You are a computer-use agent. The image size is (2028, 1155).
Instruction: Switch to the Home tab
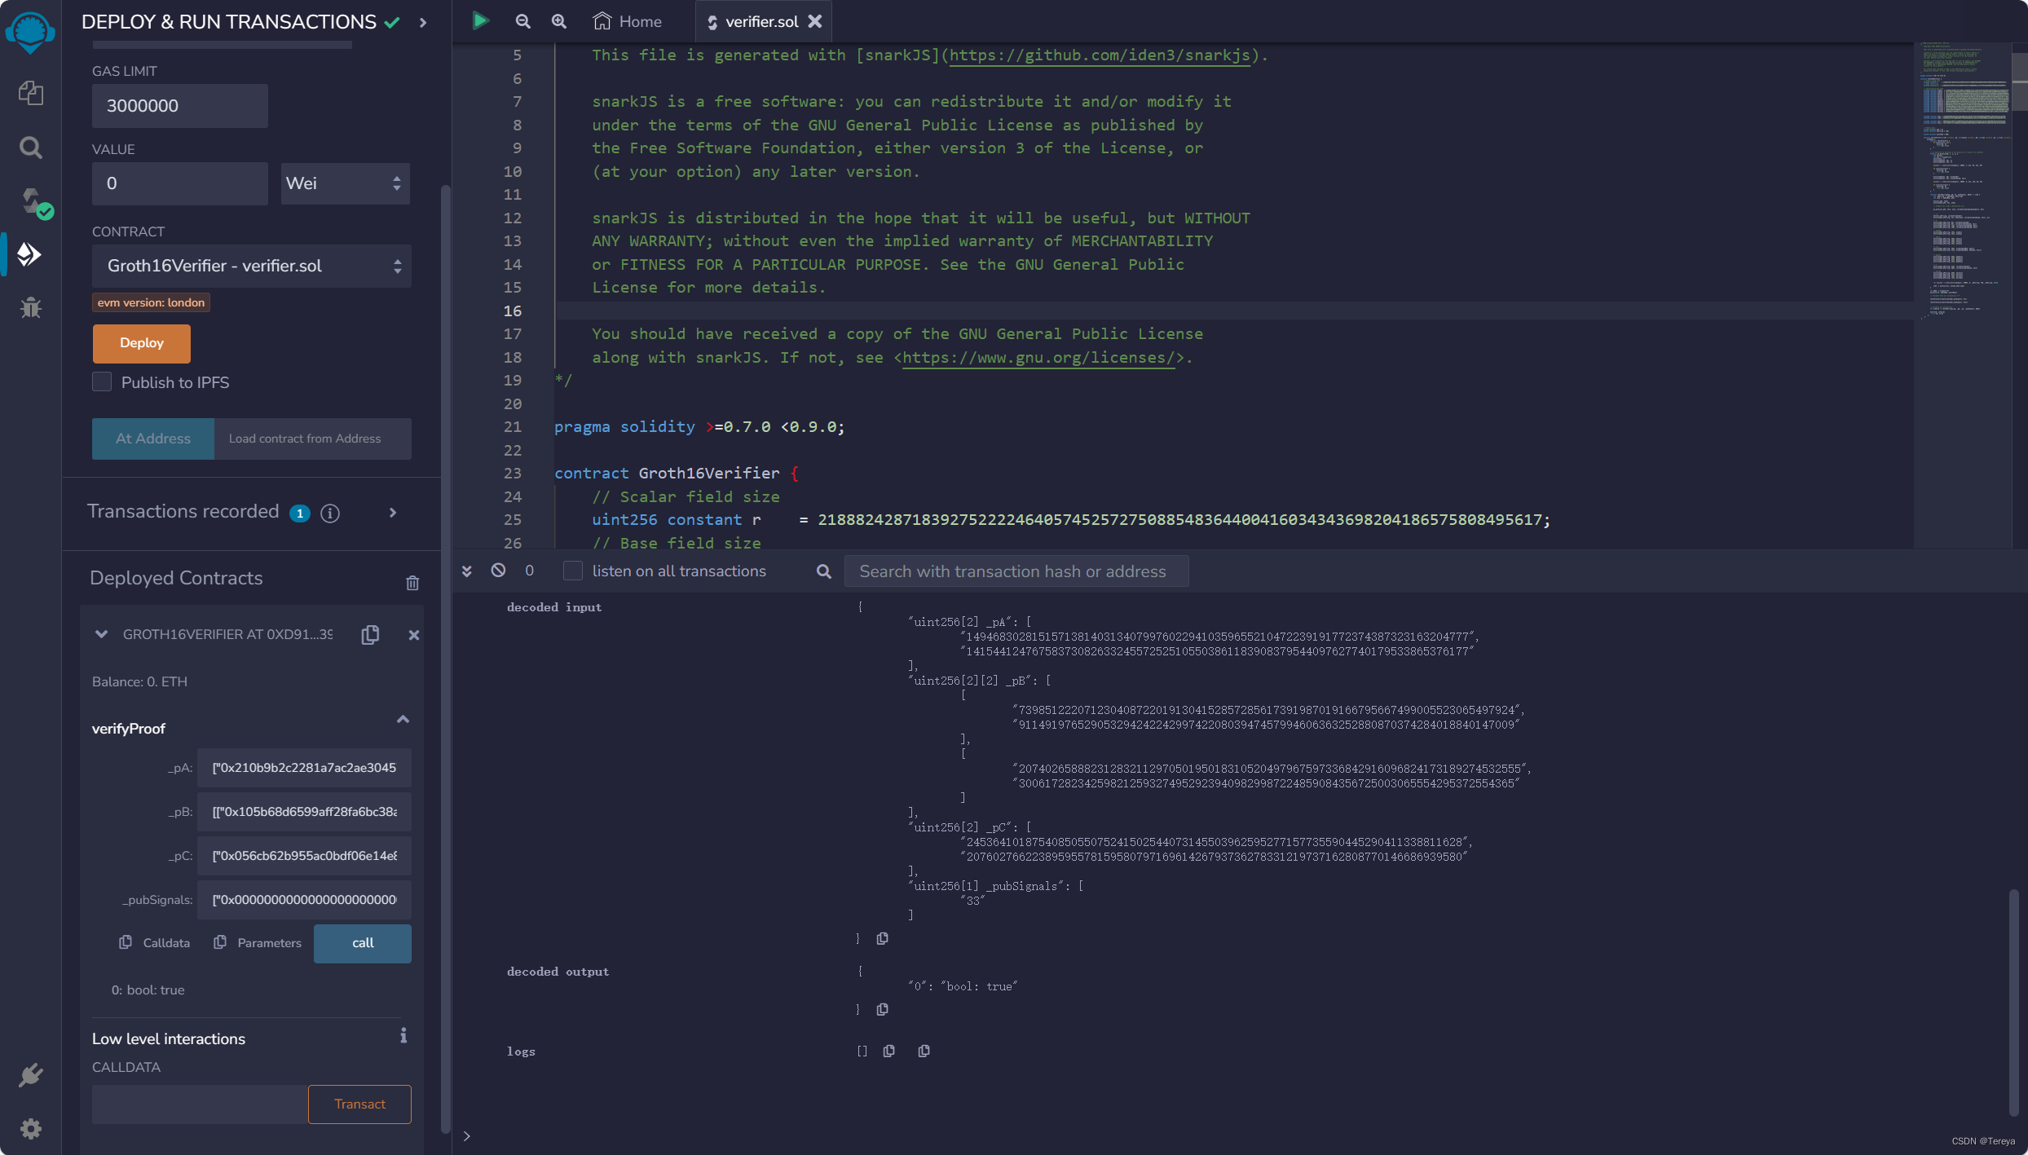pyautogui.click(x=627, y=21)
